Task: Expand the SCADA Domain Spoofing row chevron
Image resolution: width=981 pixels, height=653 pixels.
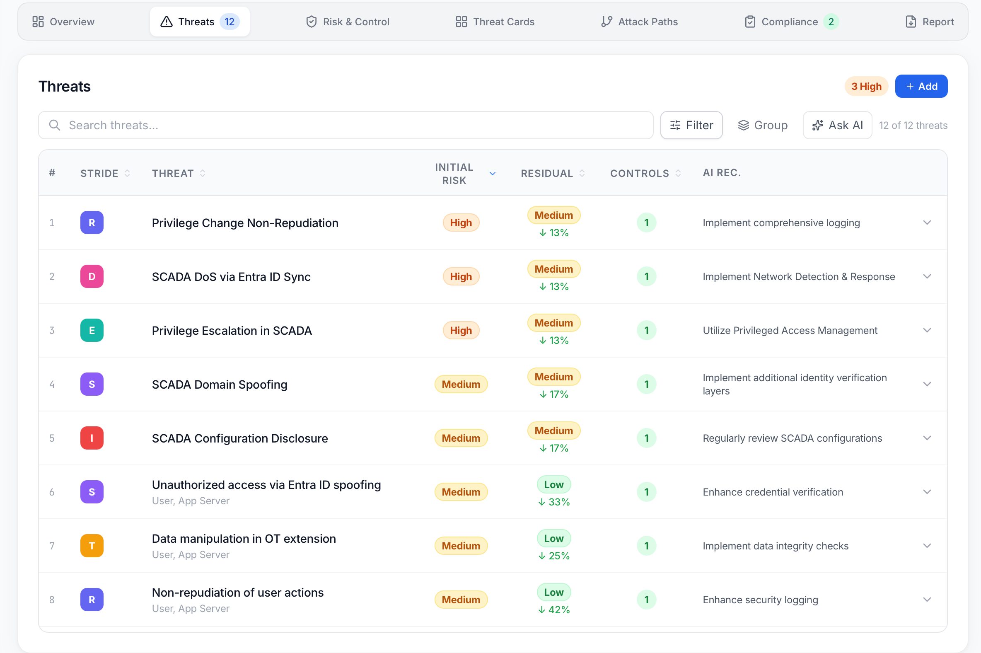Action: [x=927, y=384]
